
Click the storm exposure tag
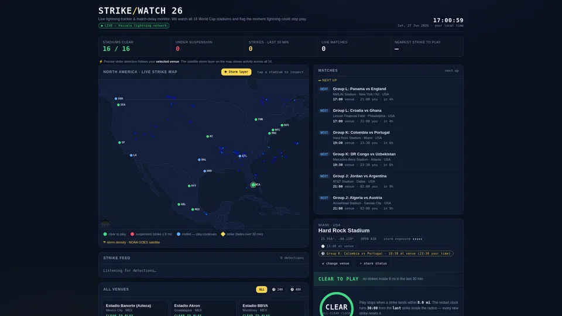tap(403, 239)
